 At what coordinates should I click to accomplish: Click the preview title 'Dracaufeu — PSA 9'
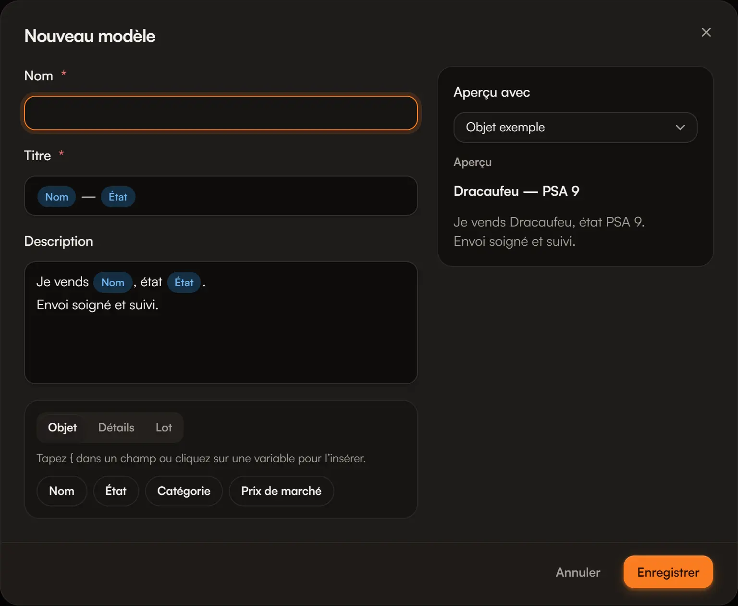click(517, 191)
